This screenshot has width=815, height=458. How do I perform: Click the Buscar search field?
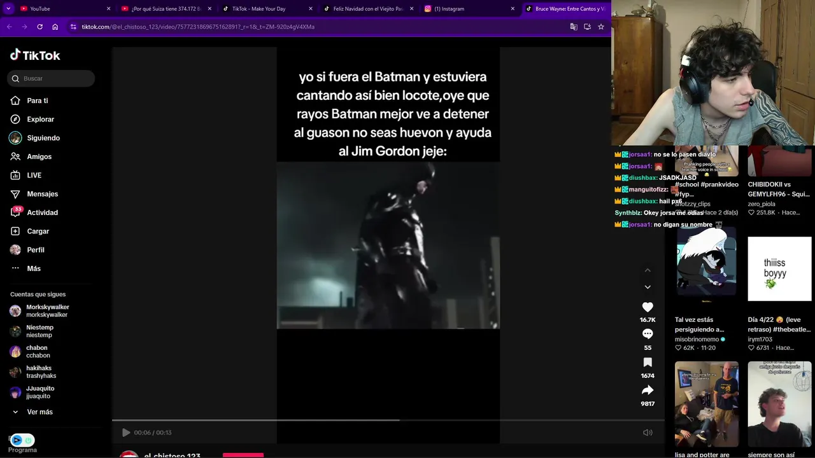51,78
